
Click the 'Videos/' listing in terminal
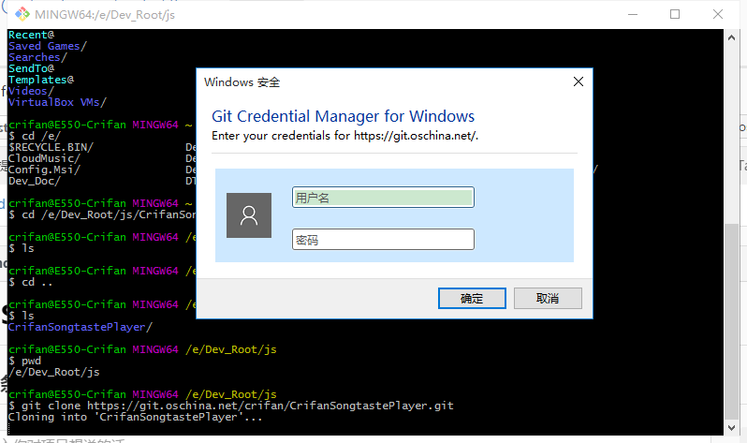[x=31, y=91]
